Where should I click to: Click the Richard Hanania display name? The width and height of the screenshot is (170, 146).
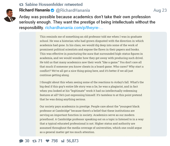pyautogui.click(x=34, y=10)
